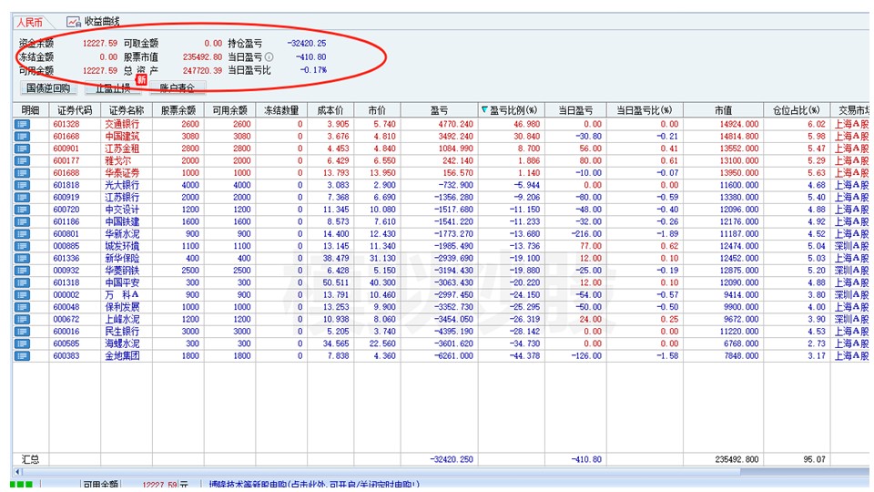Open detail icon for 城发环境 row
874x492 pixels.
(x=22, y=246)
